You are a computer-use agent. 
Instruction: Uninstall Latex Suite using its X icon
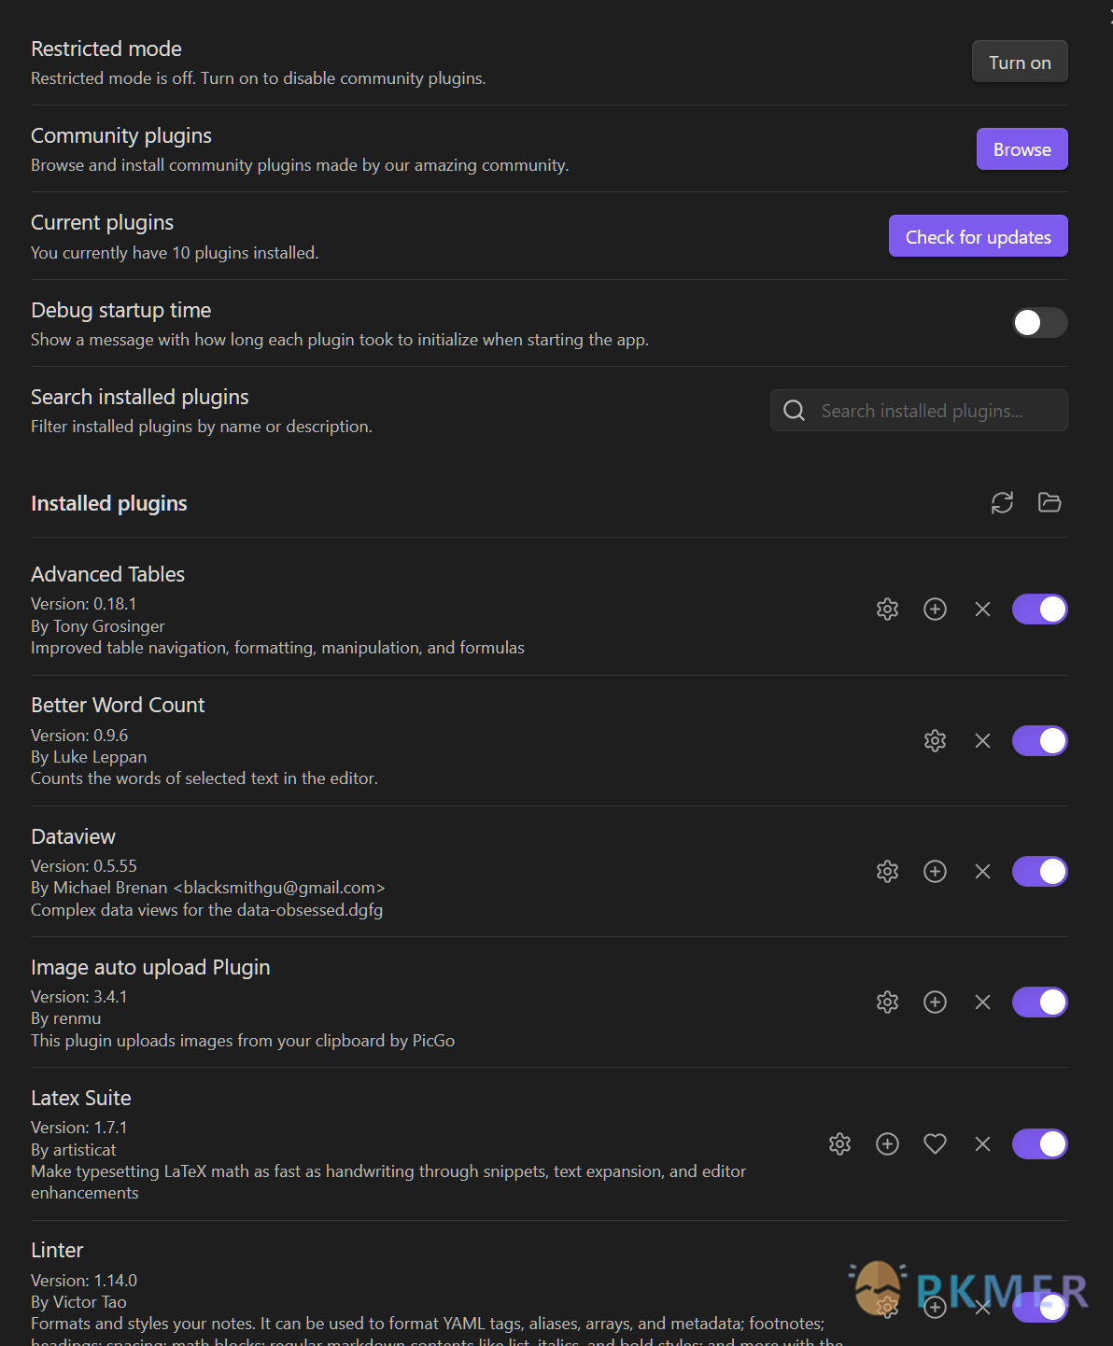[x=982, y=1144]
